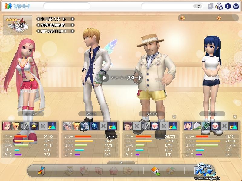Click the gray documents icon in top bar
The width and height of the screenshot is (242, 181).
coord(211,6)
